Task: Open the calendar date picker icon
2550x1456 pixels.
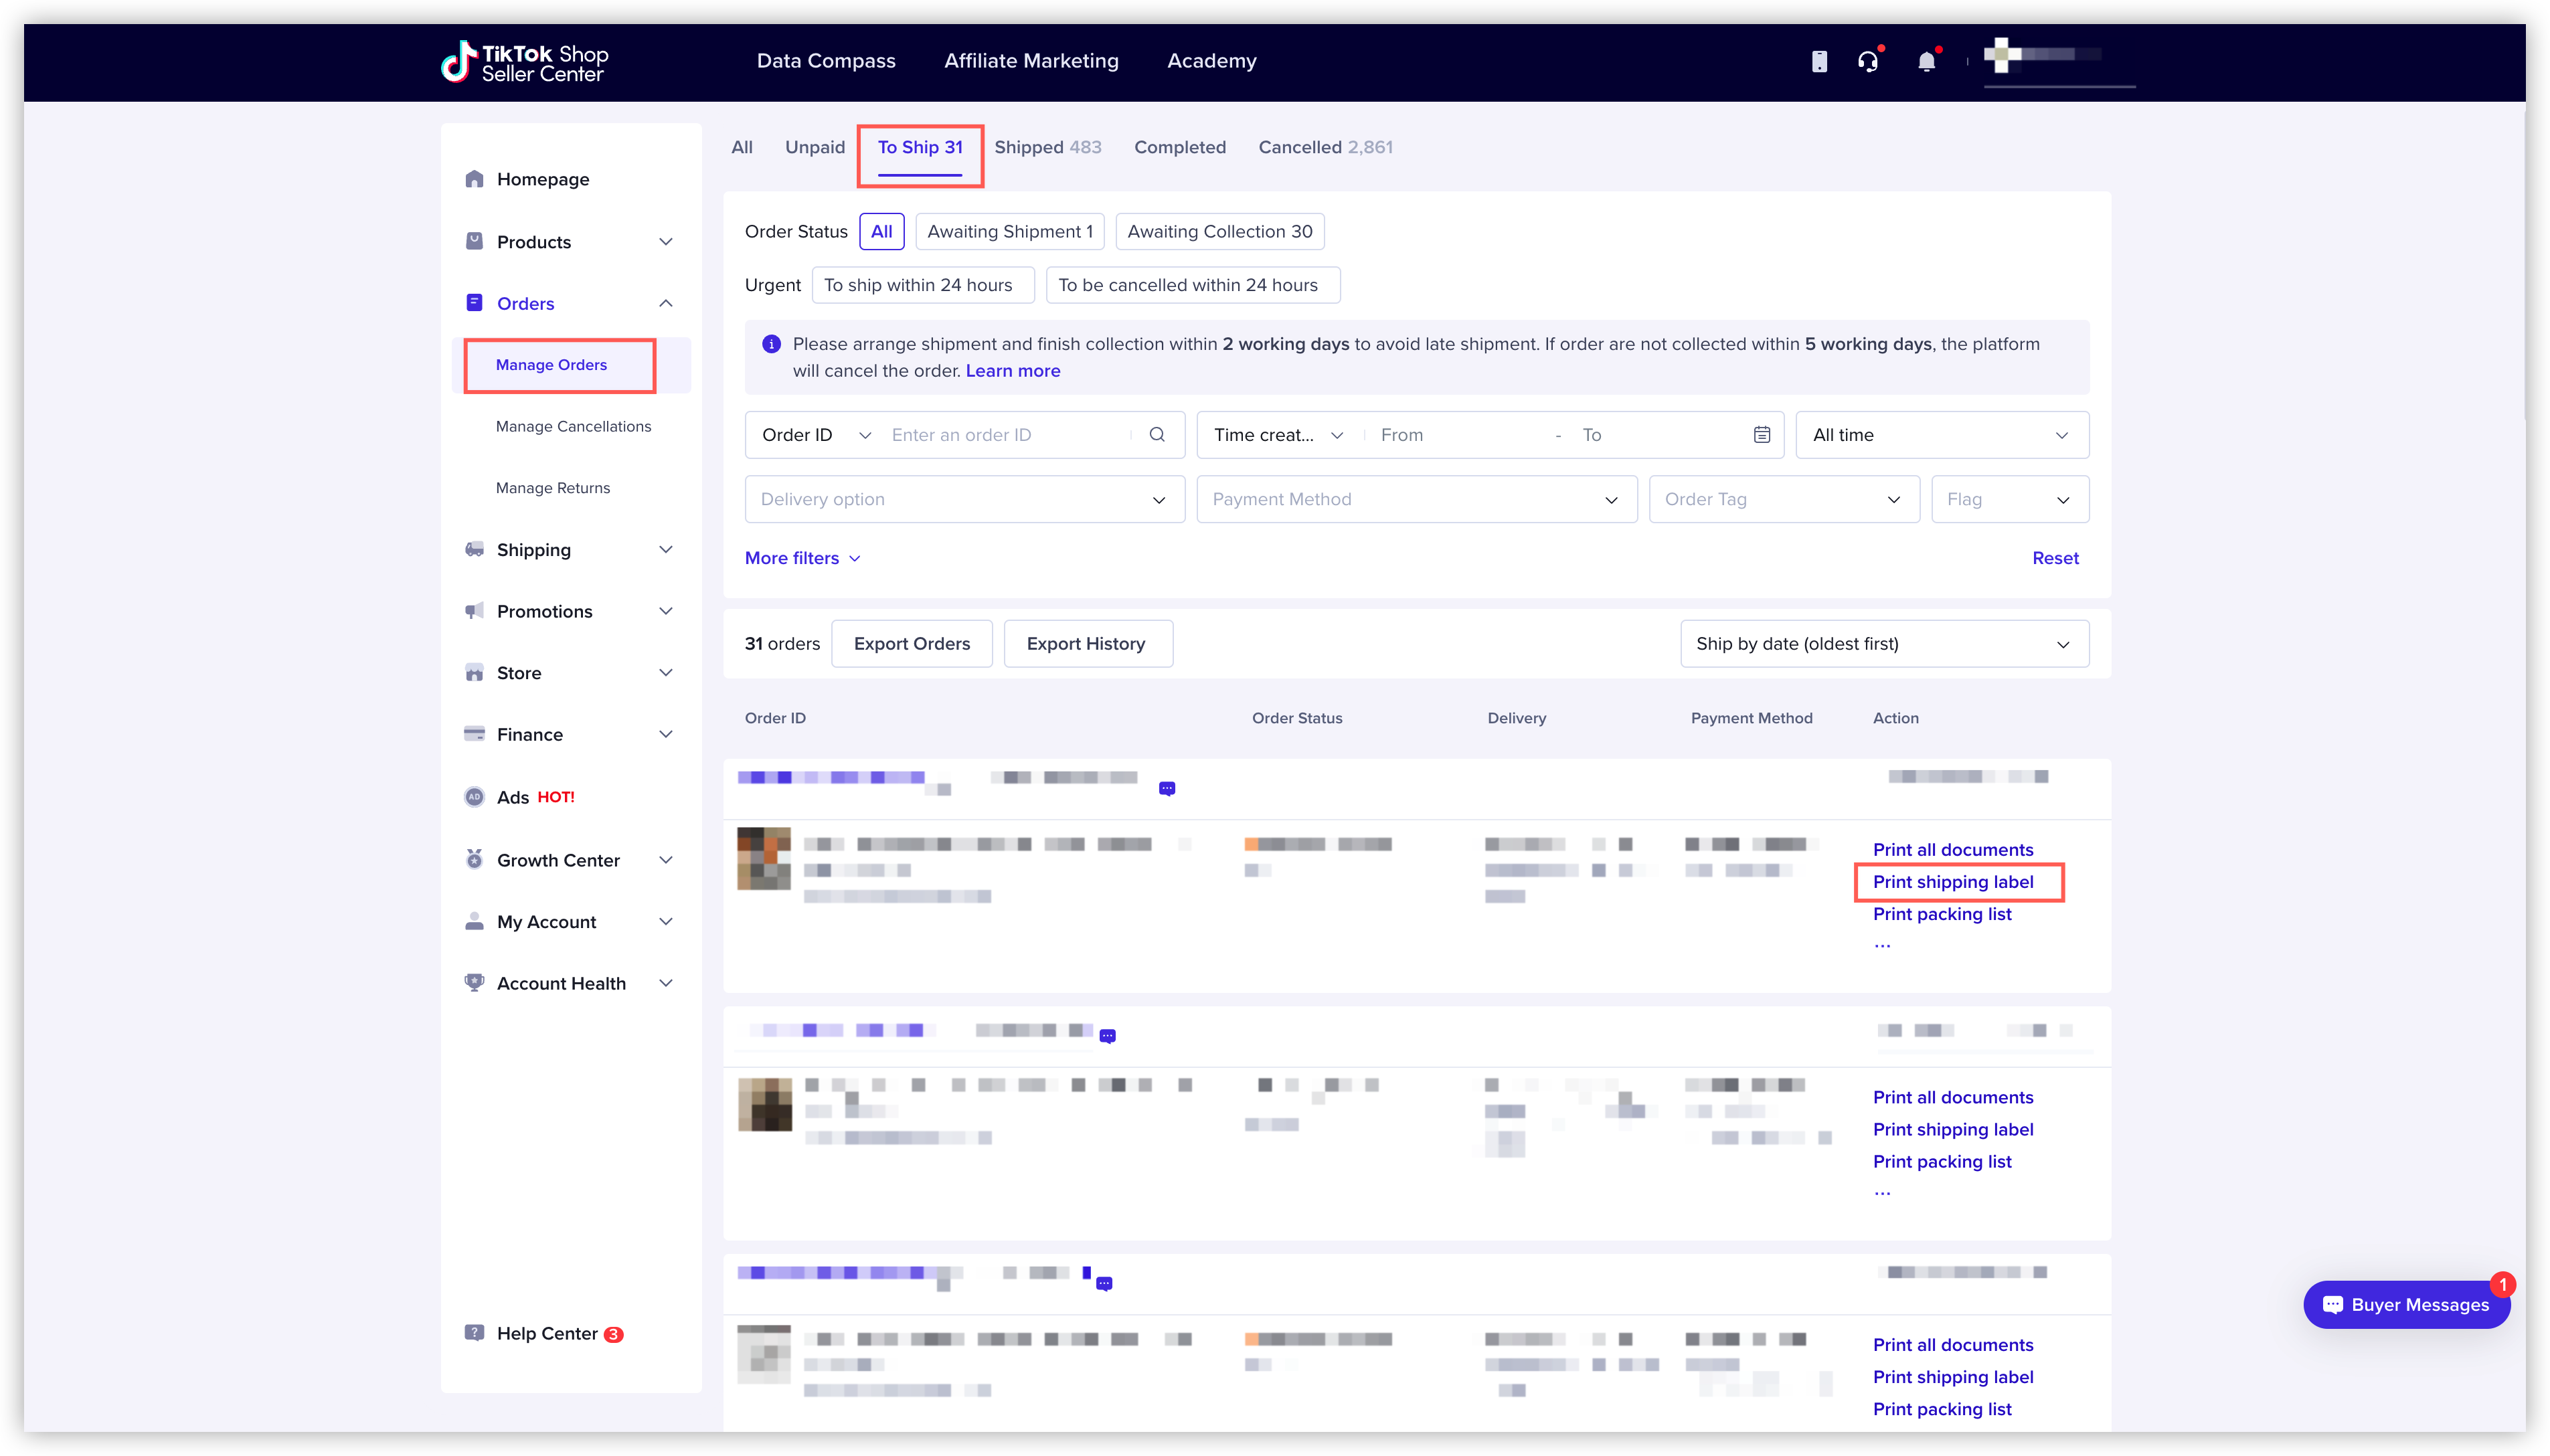Action: click(x=1762, y=434)
